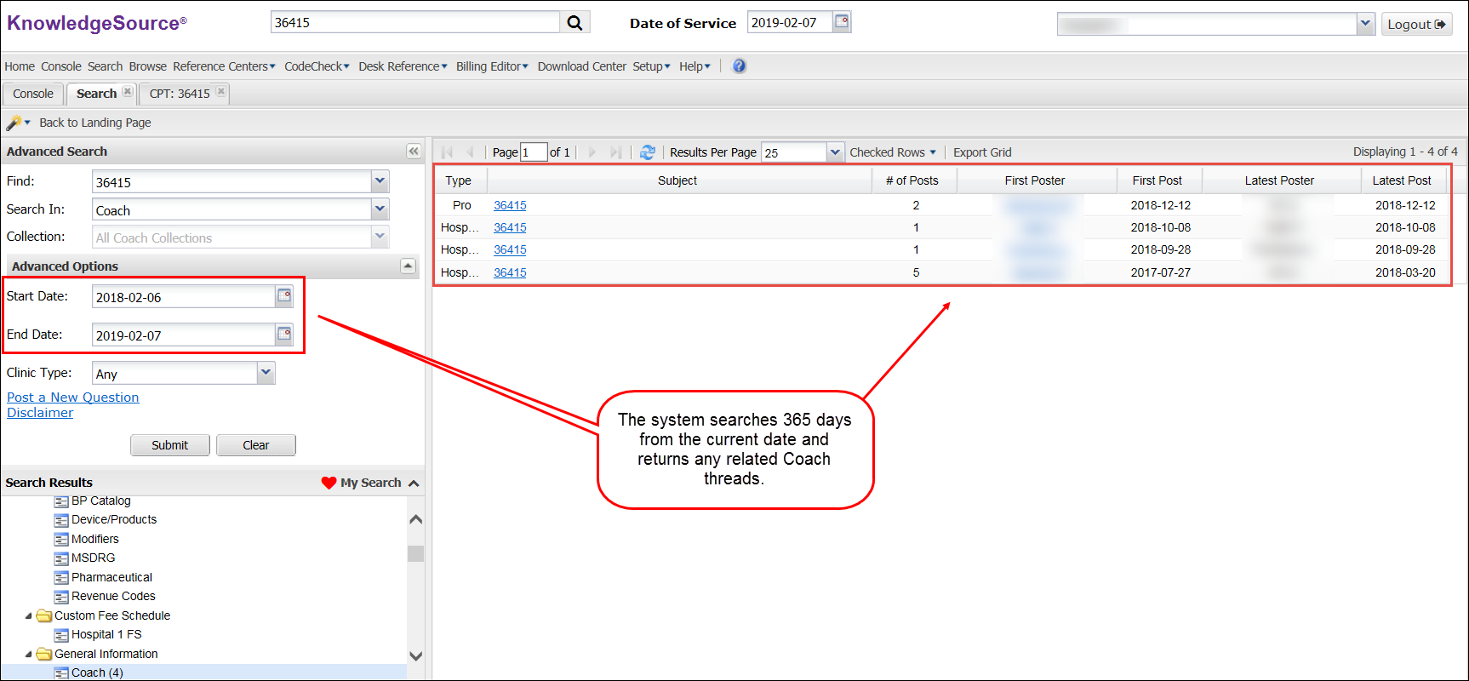Collapse the Custom Fee Schedule folder
This screenshot has height=681, width=1469.
point(28,615)
